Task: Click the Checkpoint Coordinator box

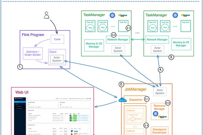Action: 159,131
